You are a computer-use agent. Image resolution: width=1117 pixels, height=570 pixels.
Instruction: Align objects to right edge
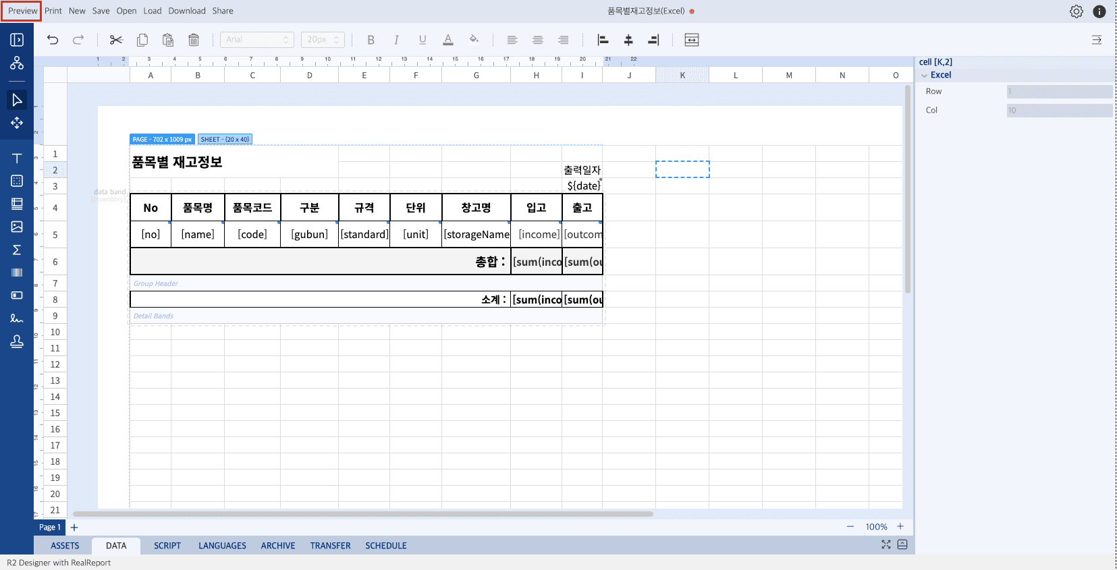[653, 40]
